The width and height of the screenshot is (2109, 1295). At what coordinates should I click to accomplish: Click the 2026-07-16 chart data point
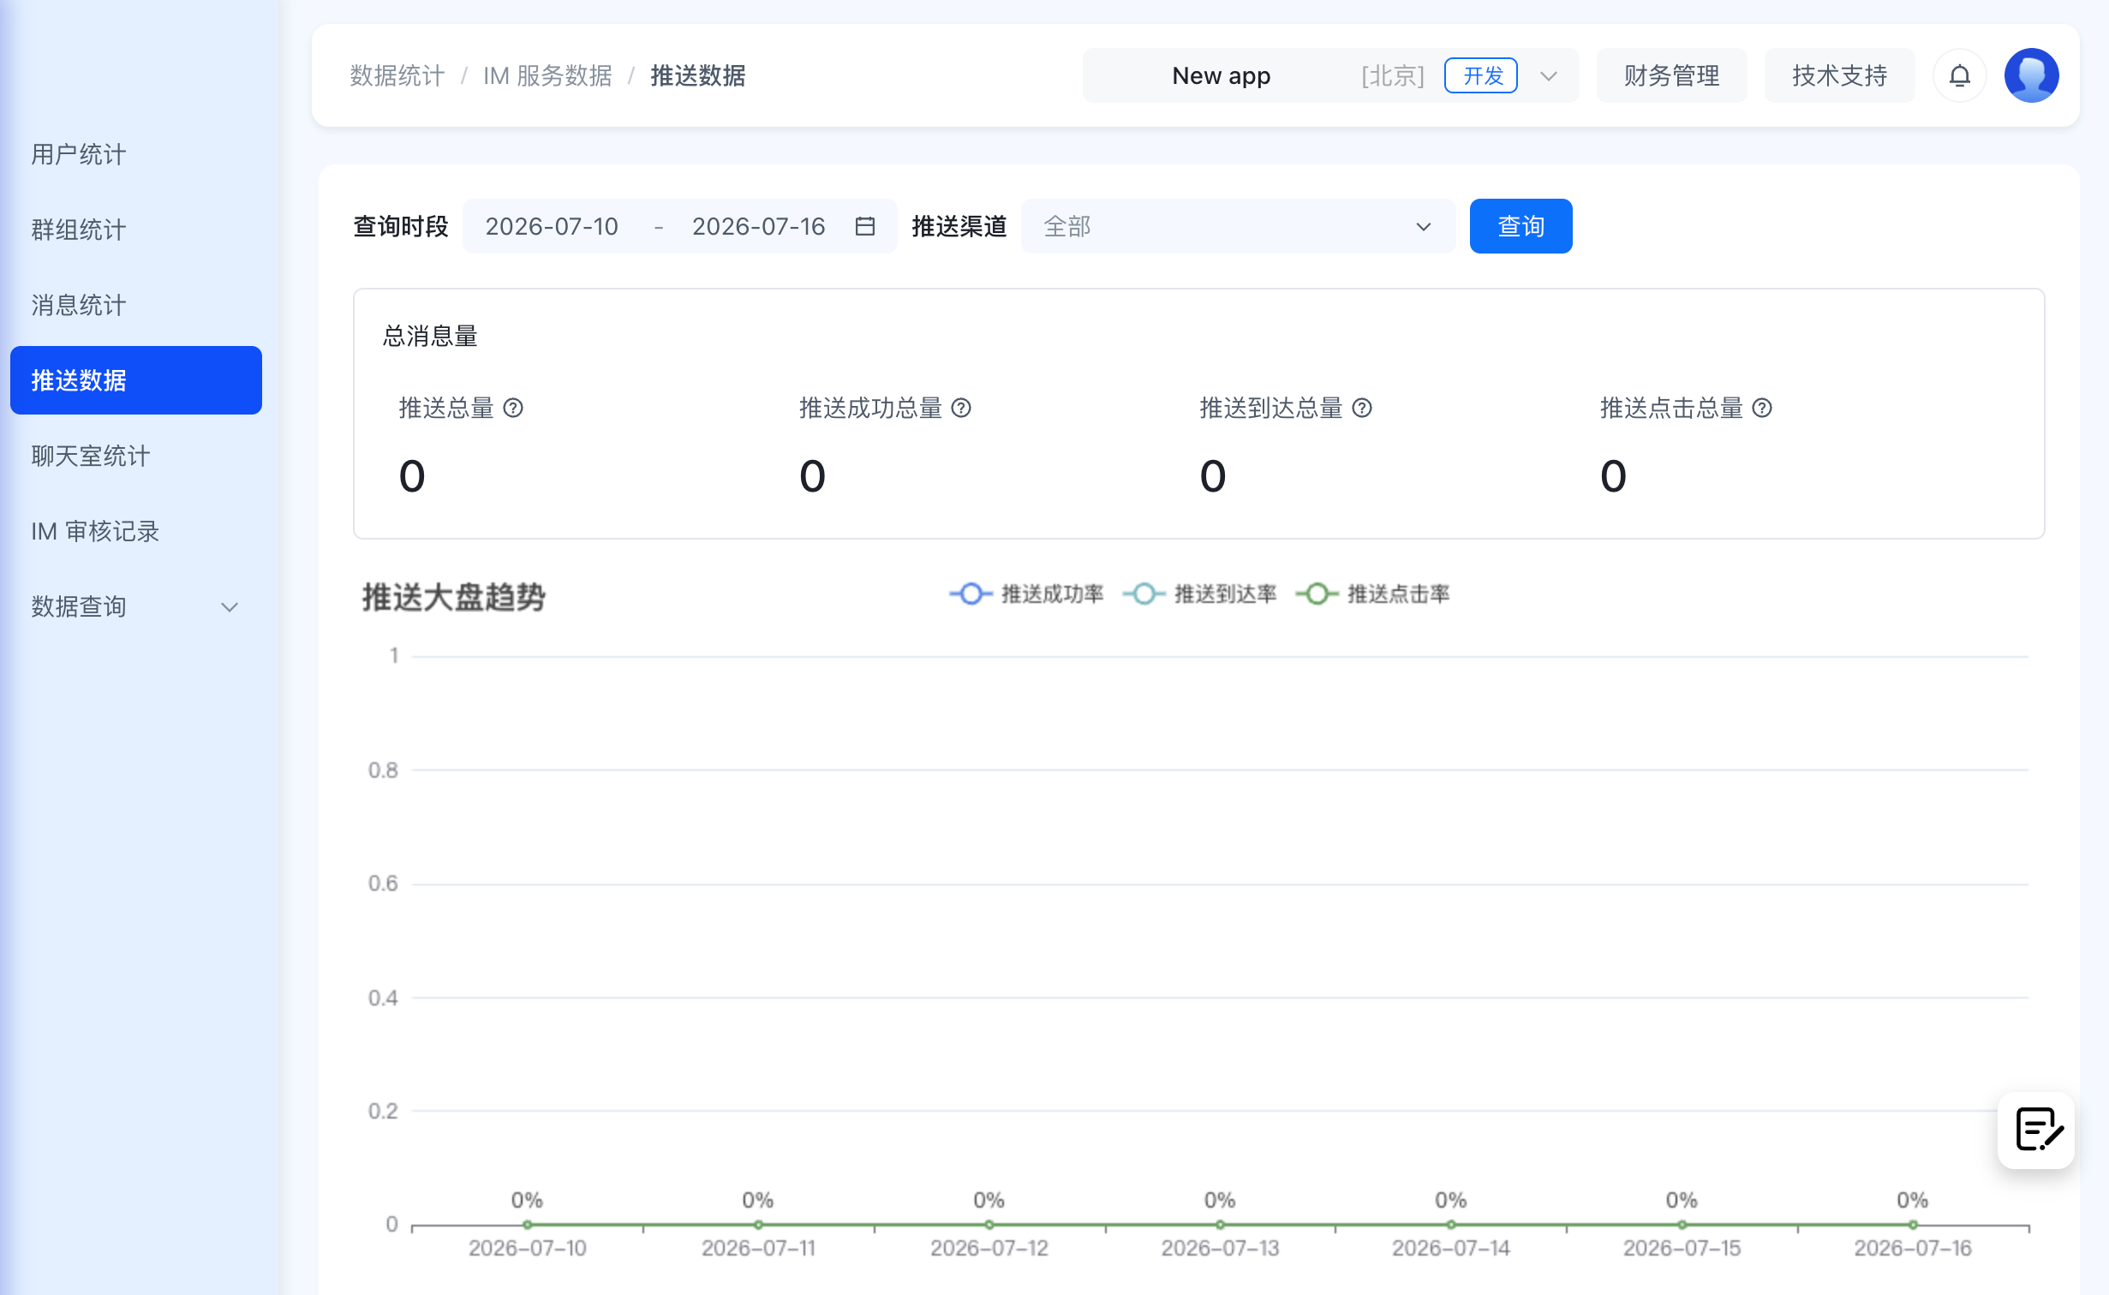tap(1913, 1225)
